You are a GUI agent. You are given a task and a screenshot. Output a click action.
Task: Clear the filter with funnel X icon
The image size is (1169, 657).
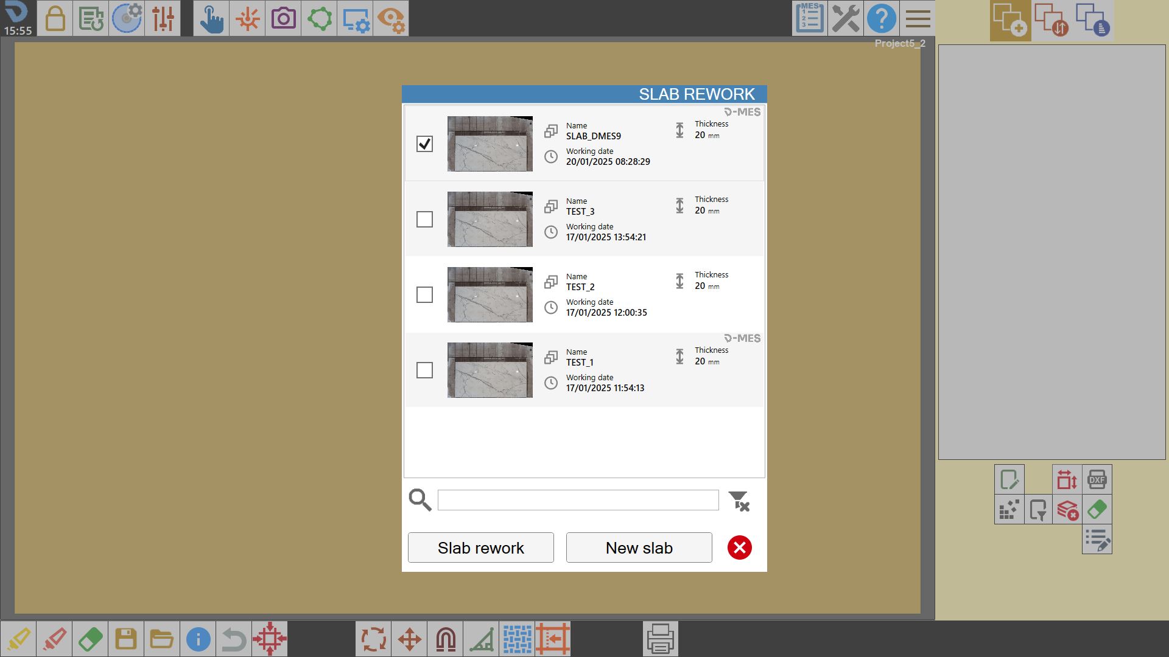739,501
